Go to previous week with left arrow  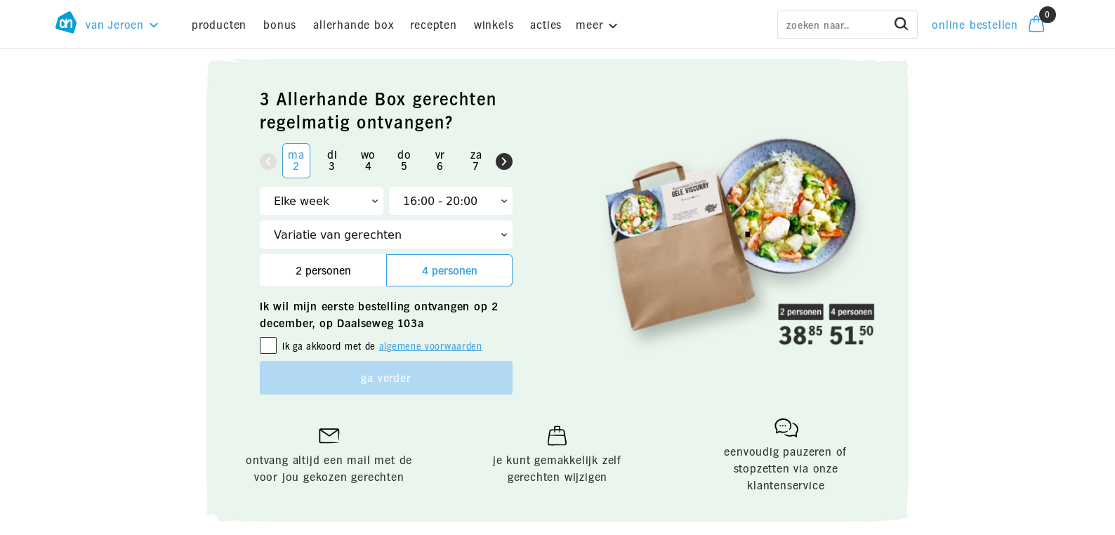[x=268, y=161]
